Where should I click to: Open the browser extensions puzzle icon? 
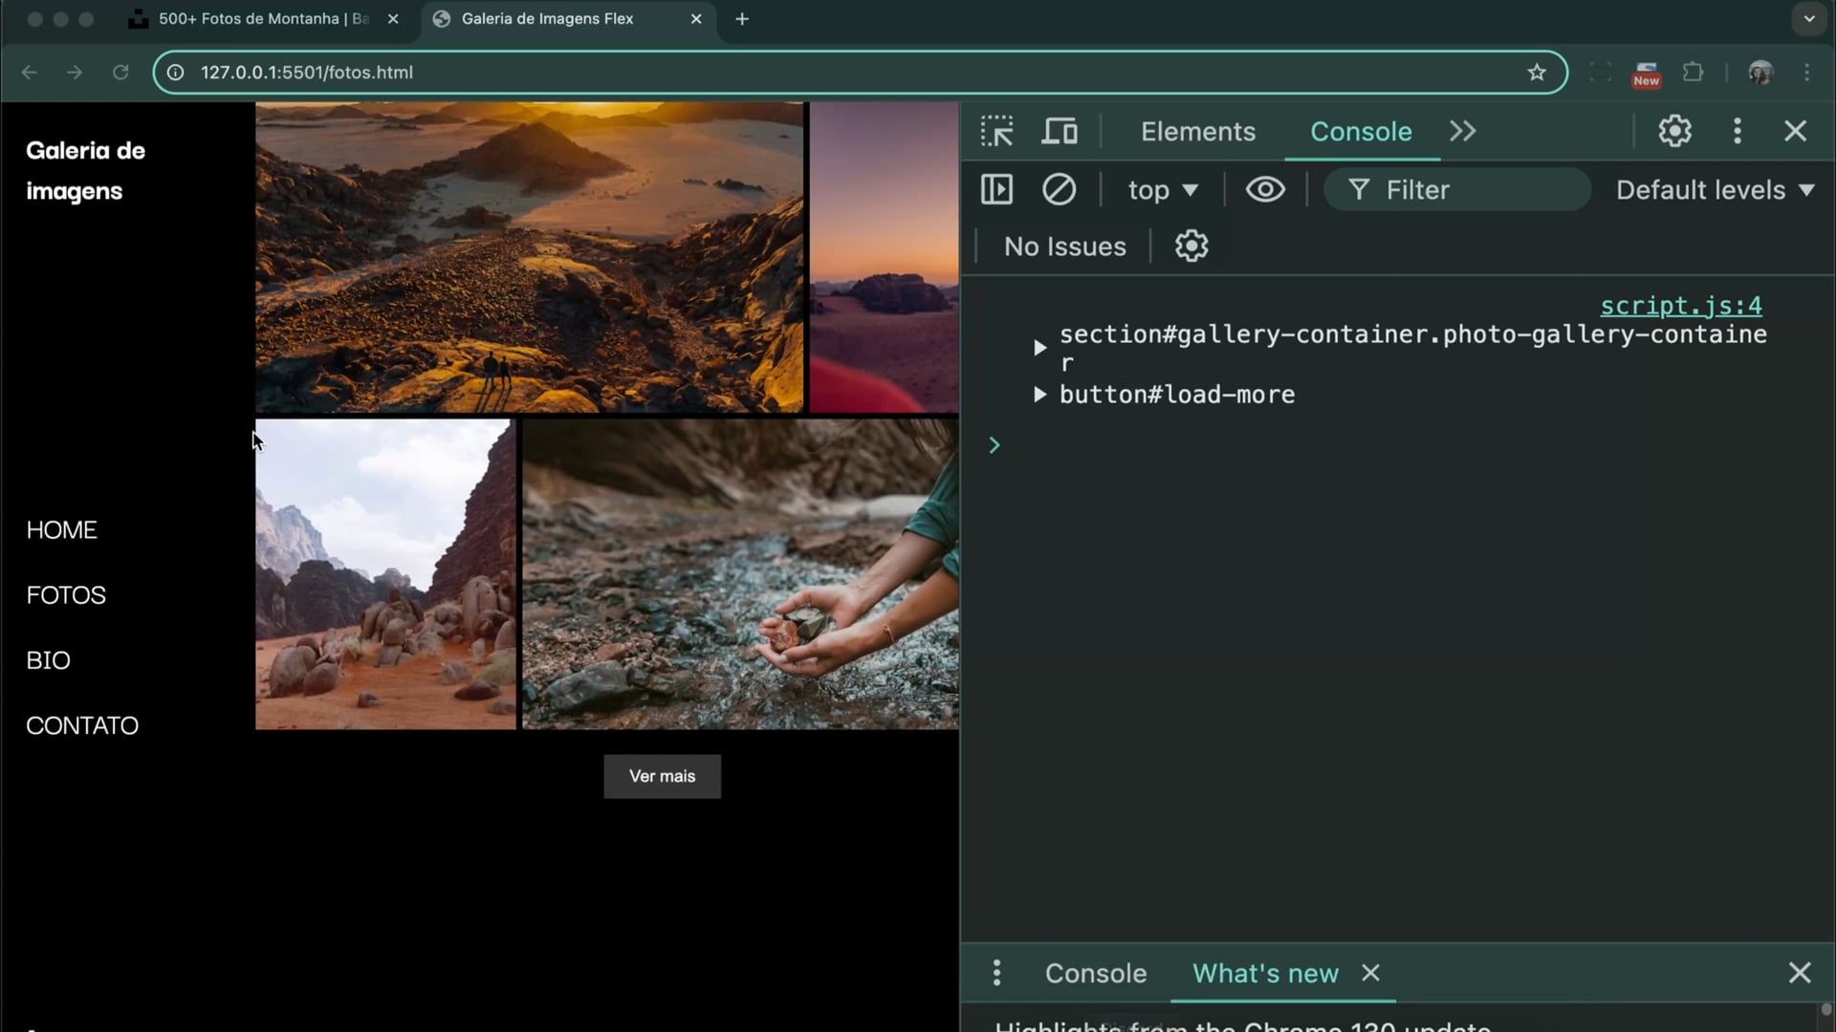coord(1693,73)
